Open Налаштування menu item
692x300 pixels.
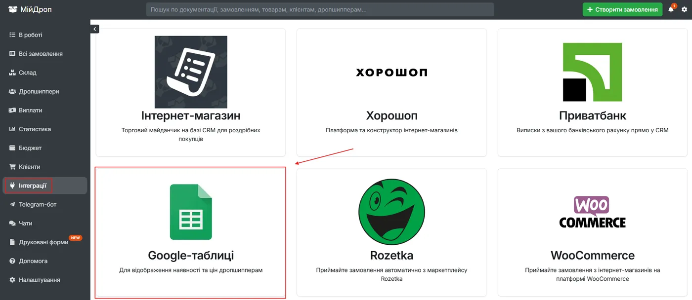click(45, 280)
